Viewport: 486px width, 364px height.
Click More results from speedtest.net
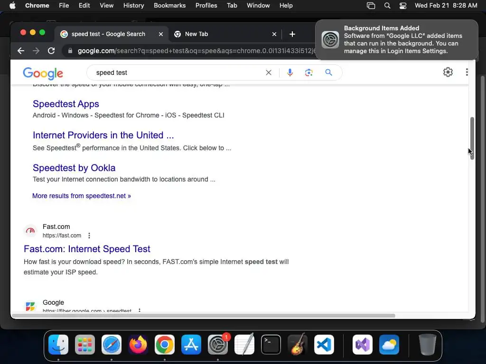(82, 196)
